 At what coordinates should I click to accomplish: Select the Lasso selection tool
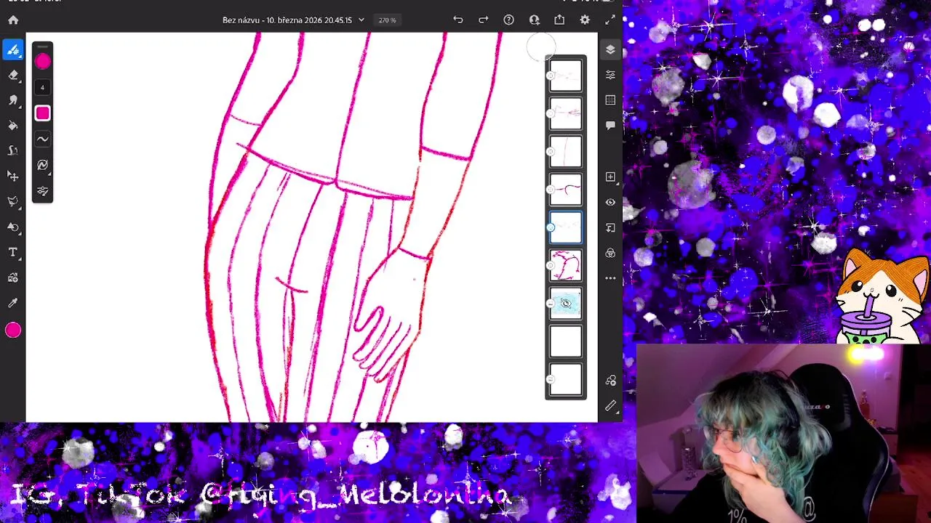tap(13, 201)
